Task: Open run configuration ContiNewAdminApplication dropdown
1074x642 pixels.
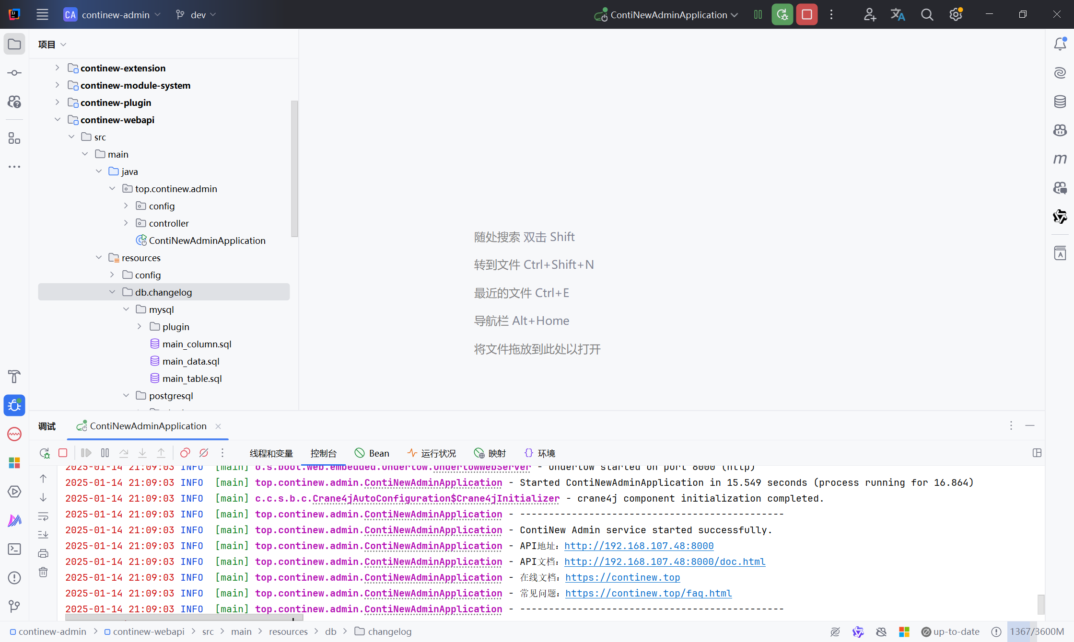Action: pyautogui.click(x=666, y=14)
